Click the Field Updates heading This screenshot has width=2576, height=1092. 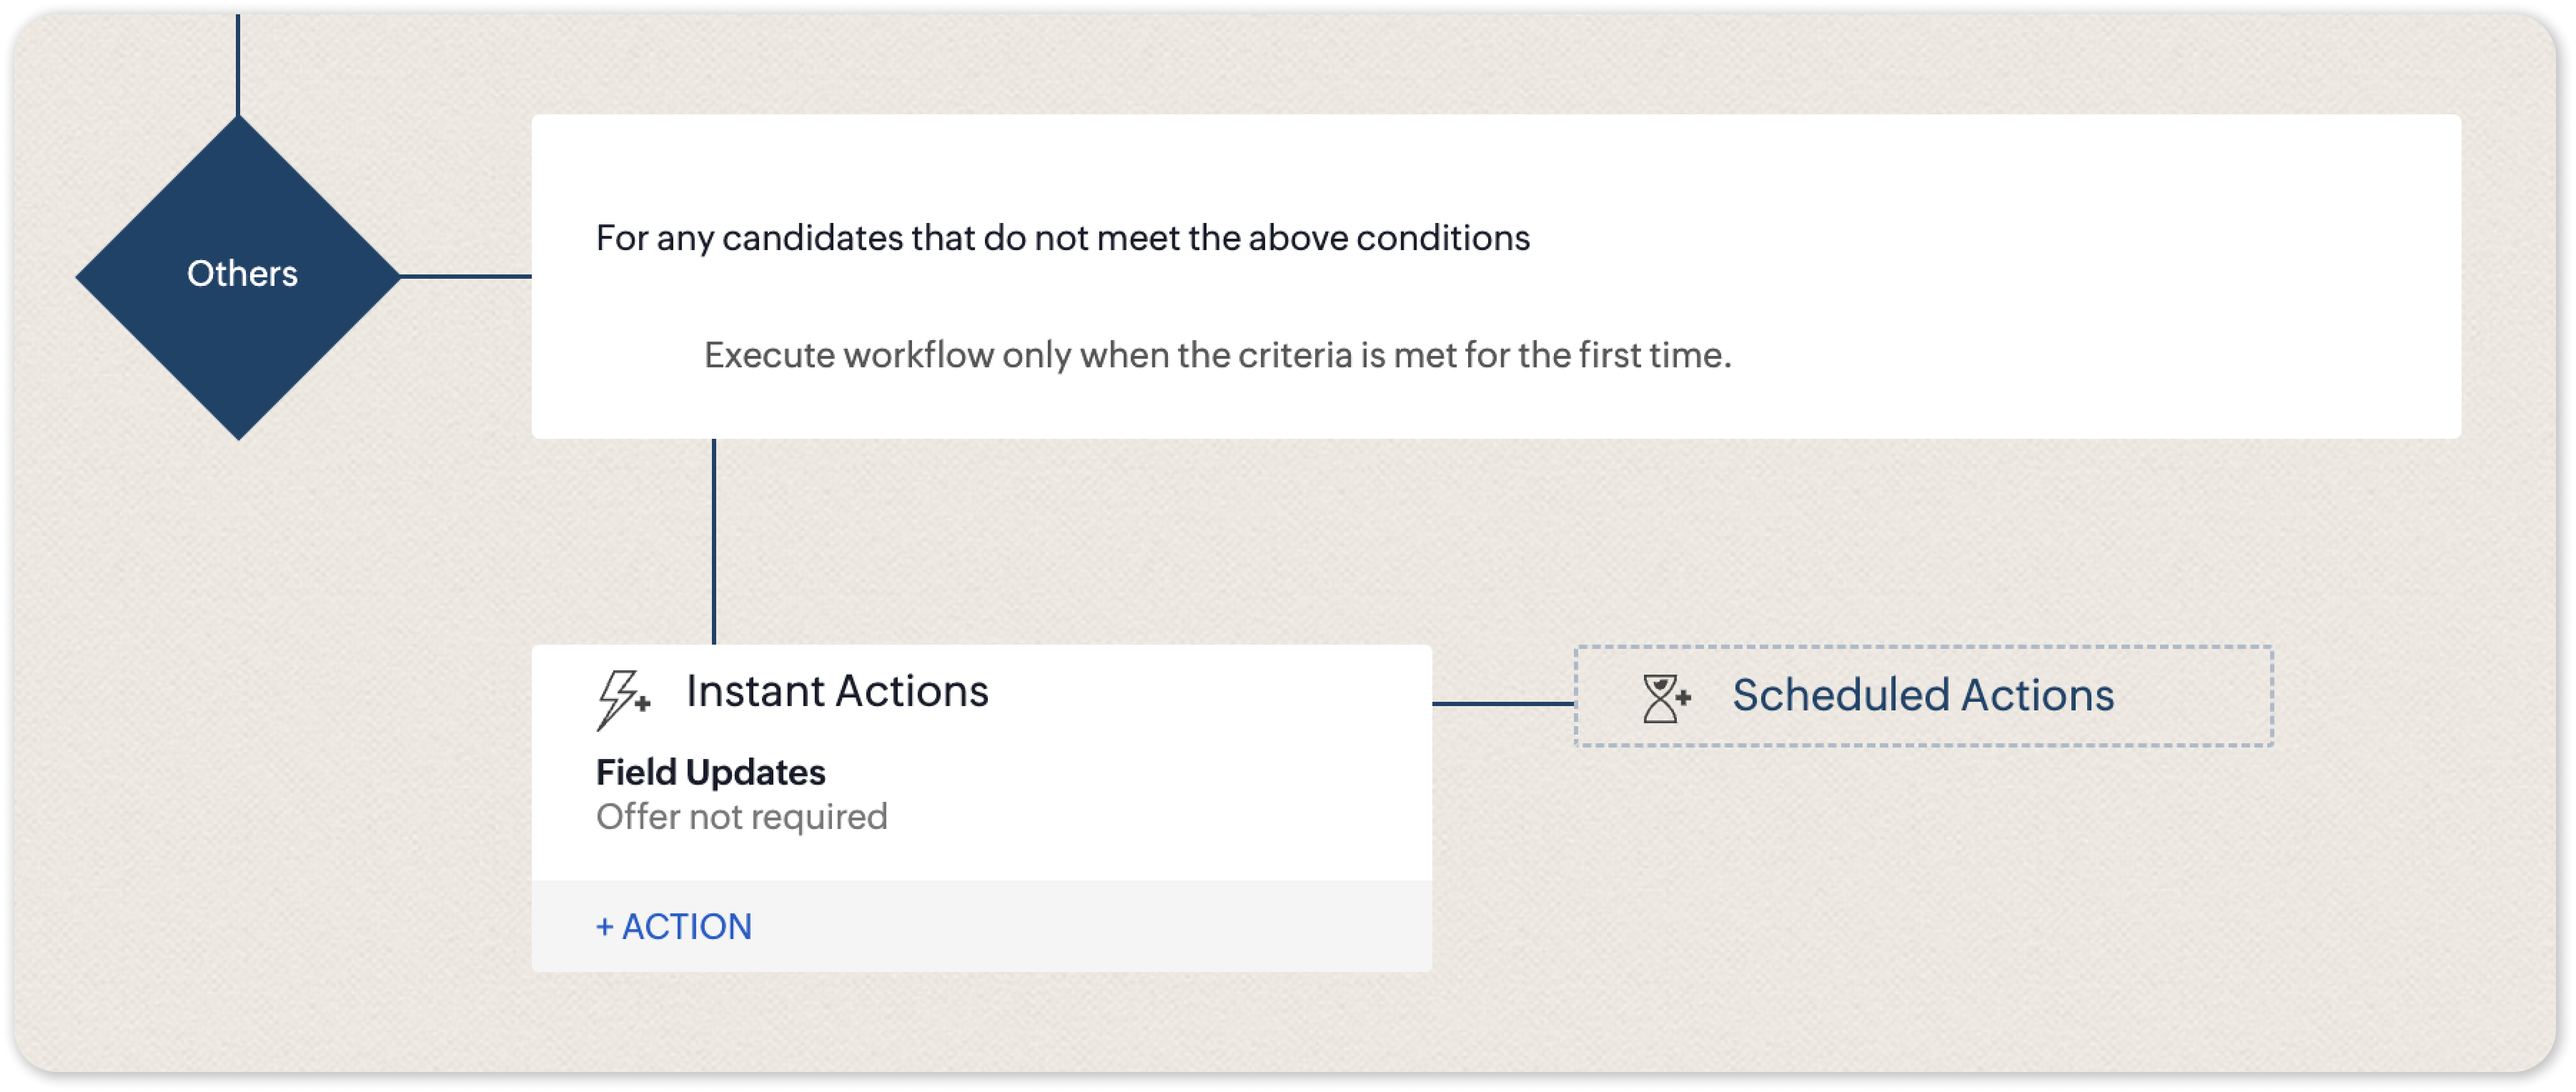click(710, 772)
